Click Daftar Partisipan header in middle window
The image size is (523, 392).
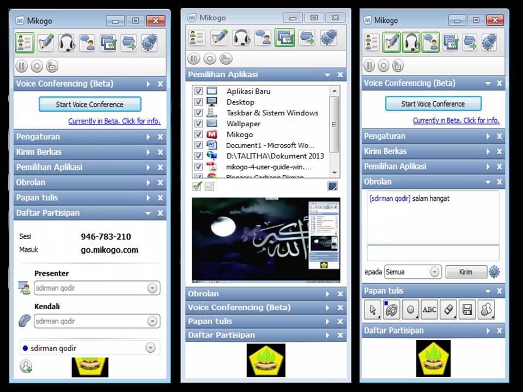coord(266,335)
